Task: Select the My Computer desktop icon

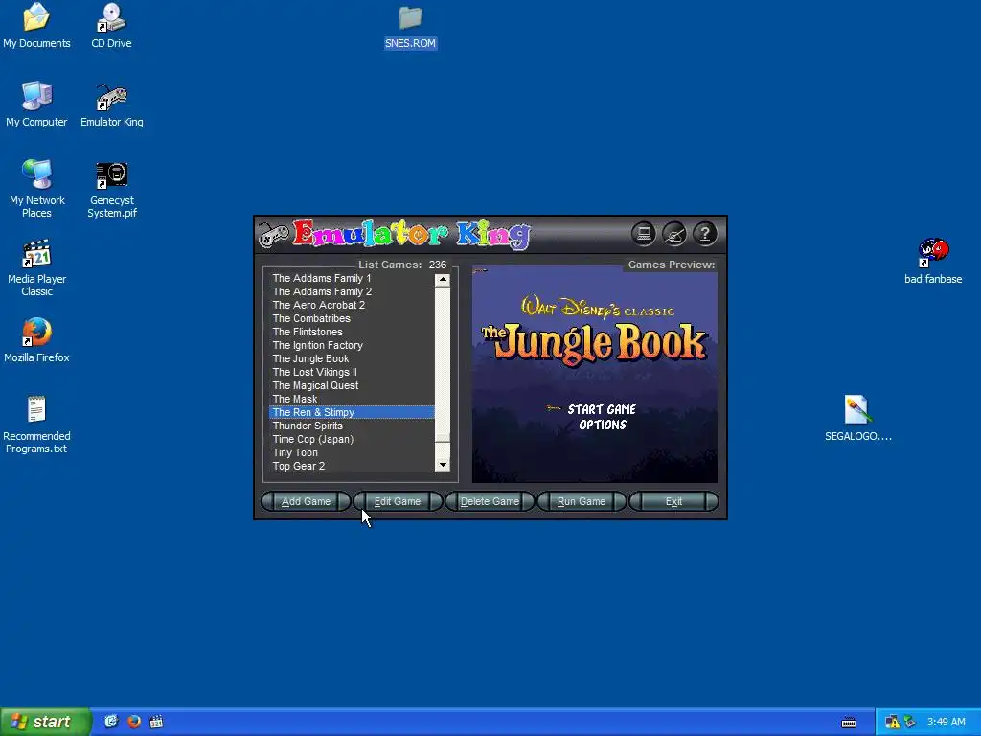Action: coord(36,104)
